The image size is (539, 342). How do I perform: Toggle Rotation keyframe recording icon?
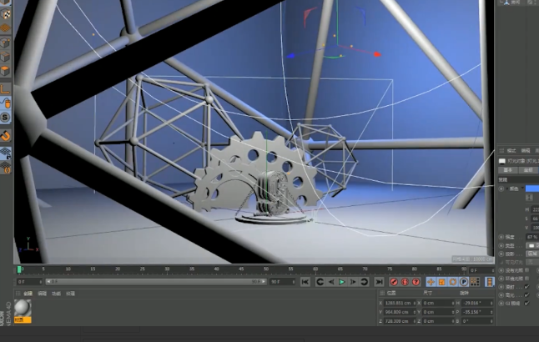(x=453, y=282)
